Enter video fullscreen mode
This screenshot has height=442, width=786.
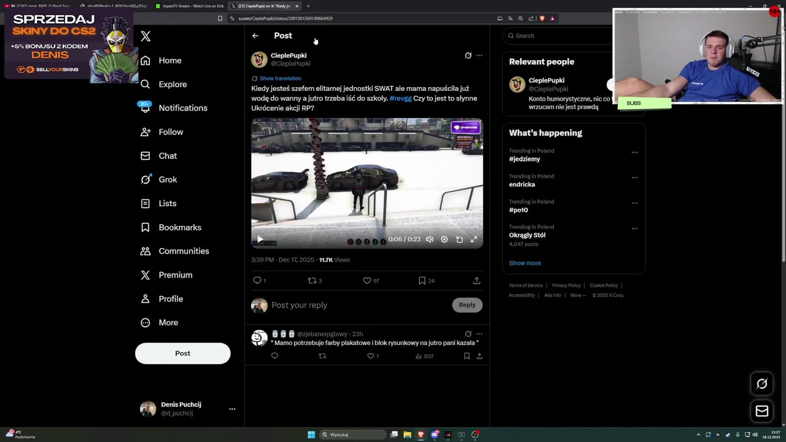coord(474,239)
